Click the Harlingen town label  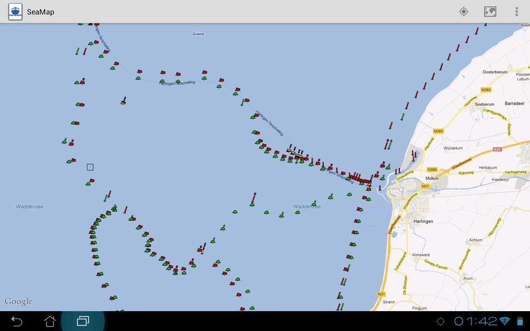coord(423,222)
